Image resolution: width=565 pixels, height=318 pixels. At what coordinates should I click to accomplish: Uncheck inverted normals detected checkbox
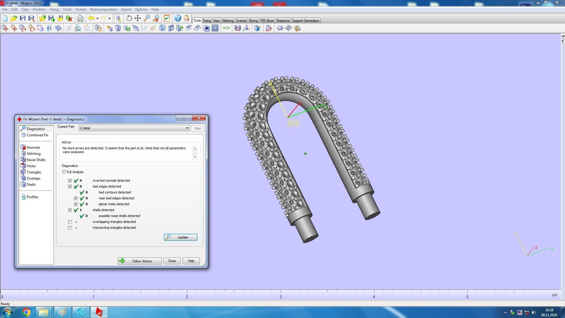coord(70,180)
